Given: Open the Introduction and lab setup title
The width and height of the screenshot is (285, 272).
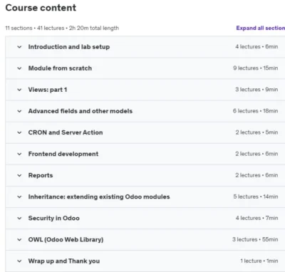Looking at the screenshot, I should tap(69, 47).
